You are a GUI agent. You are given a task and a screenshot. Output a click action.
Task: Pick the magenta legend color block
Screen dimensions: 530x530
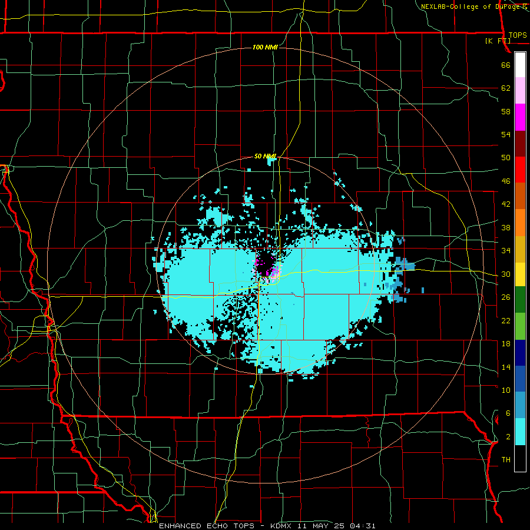click(x=520, y=117)
